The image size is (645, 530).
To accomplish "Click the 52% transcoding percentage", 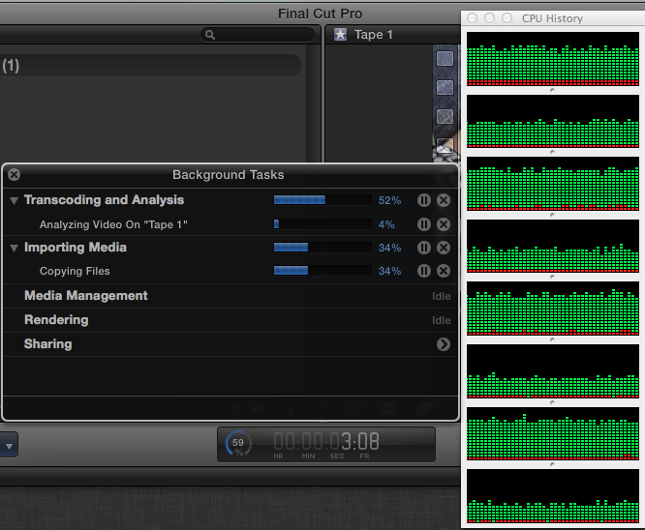I will coord(389,200).
